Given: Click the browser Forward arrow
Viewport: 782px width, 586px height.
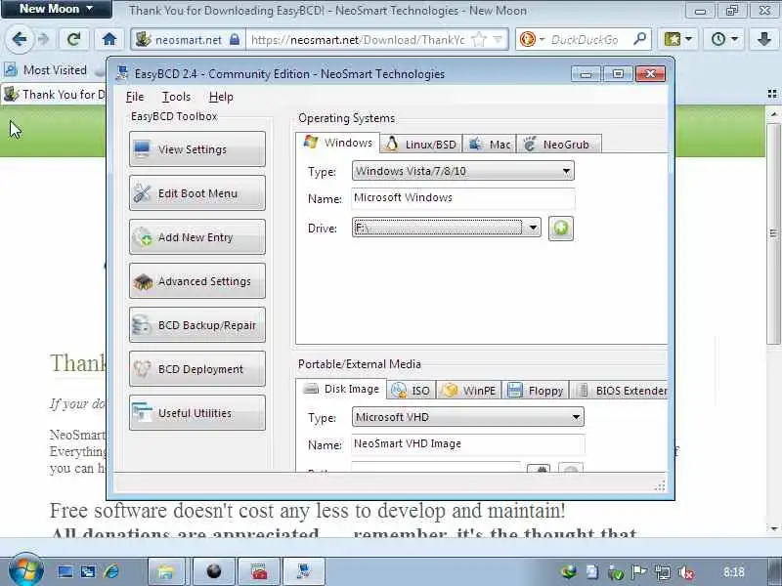Looking at the screenshot, I should tap(44, 39).
